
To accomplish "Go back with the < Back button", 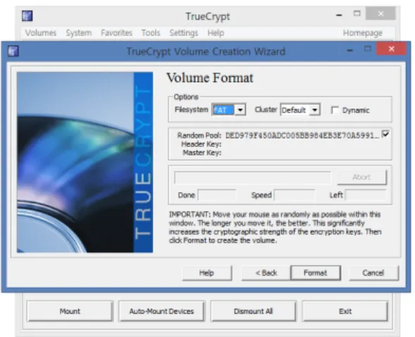I will pyautogui.click(x=266, y=273).
